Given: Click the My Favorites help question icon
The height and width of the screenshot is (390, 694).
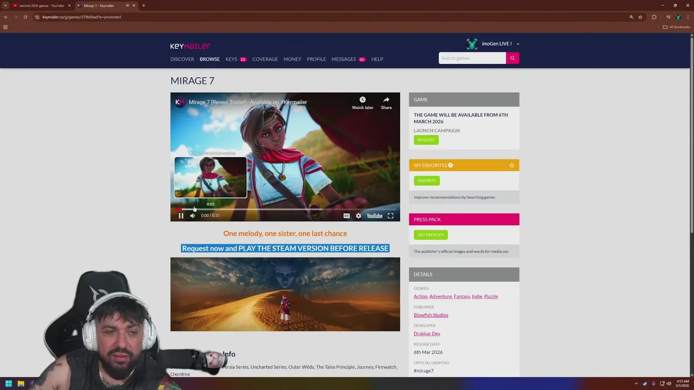Looking at the screenshot, I should pyautogui.click(x=450, y=165).
